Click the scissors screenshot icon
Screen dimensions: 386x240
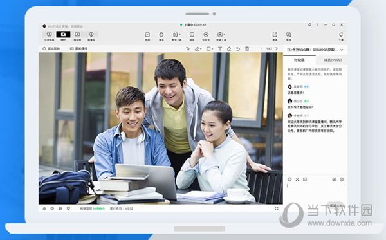pyautogui.click(x=297, y=180)
